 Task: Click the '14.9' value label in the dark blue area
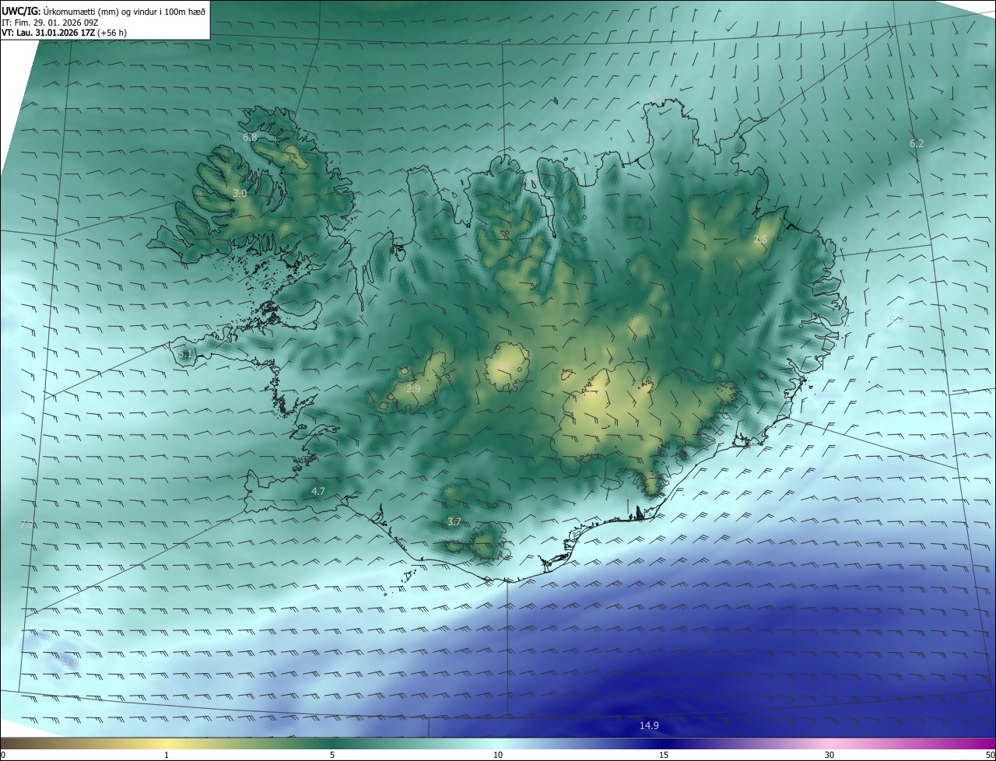pyautogui.click(x=649, y=725)
